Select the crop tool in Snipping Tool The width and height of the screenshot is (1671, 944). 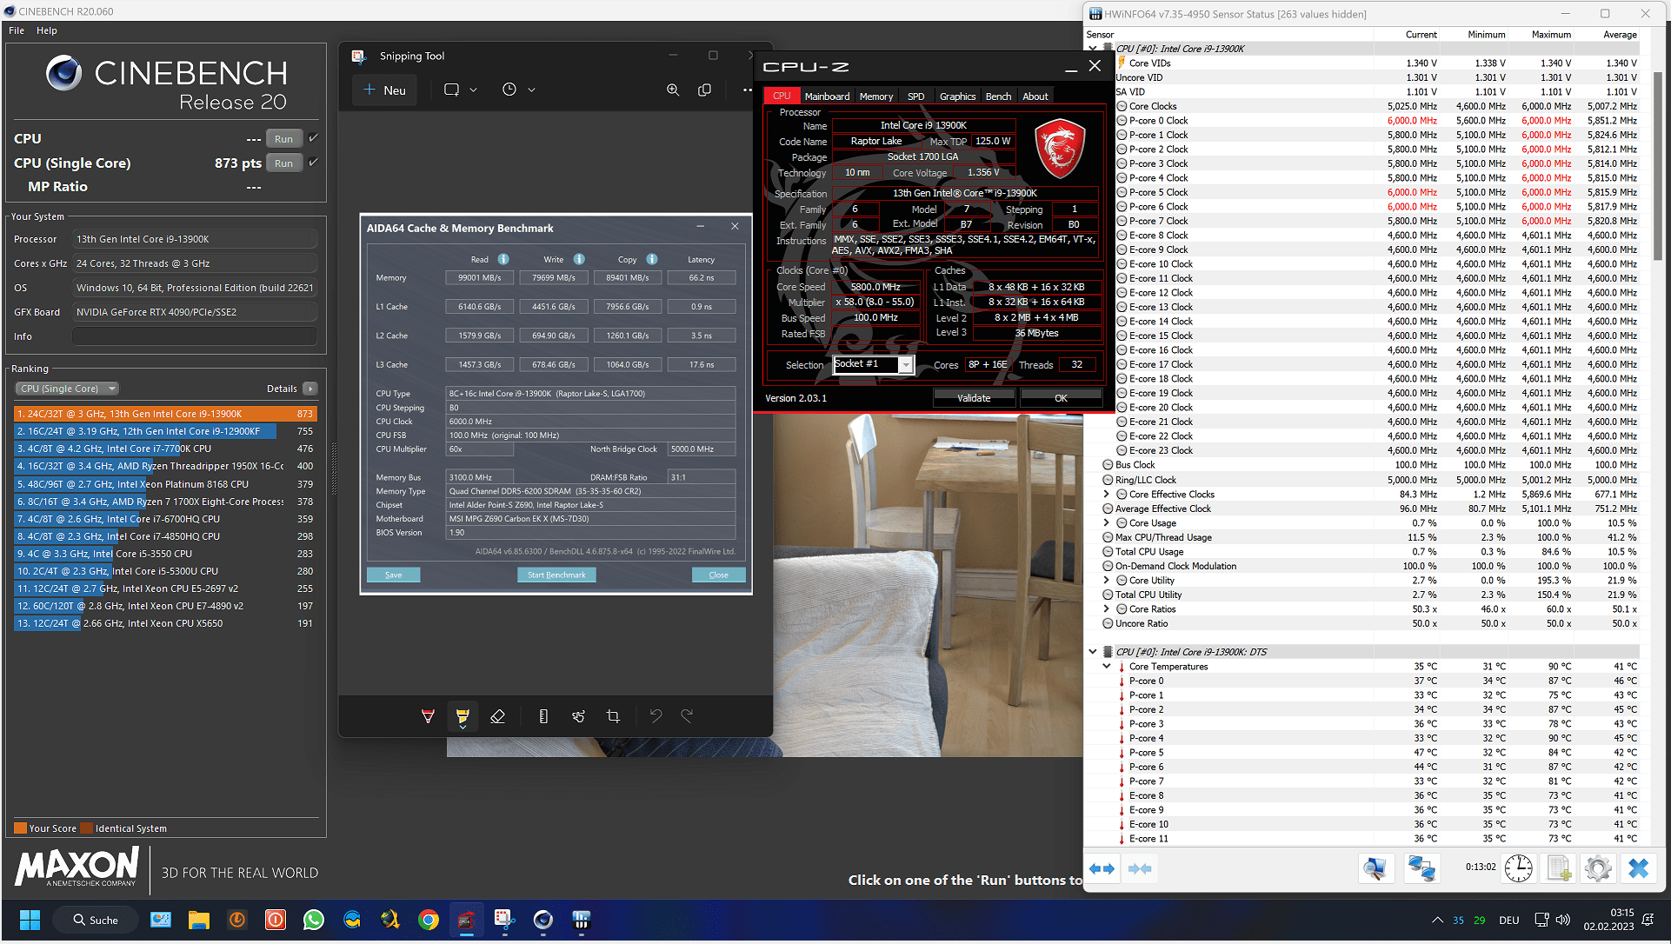[x=613, y=716]
